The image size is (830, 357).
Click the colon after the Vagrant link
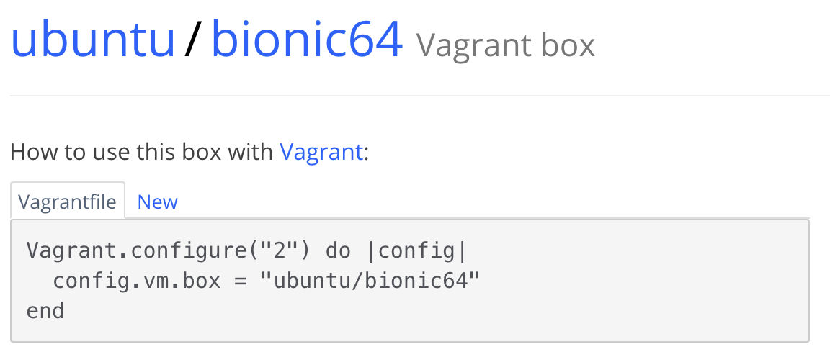click(366, 154)
